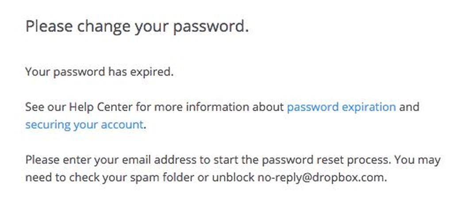Open the password expiration link
The image size is (453, 213).
341,108
